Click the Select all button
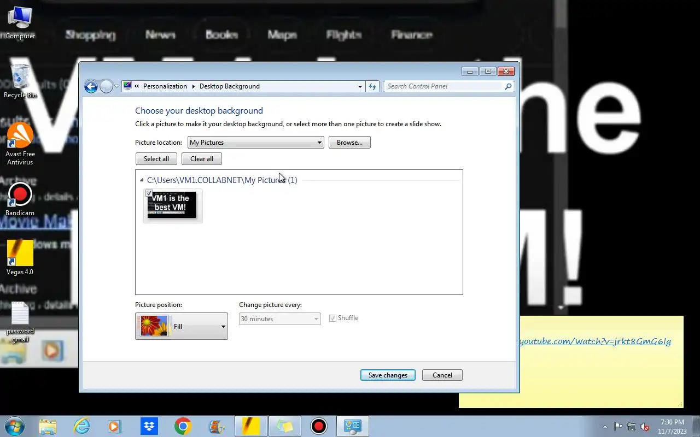 click(156, 159)
